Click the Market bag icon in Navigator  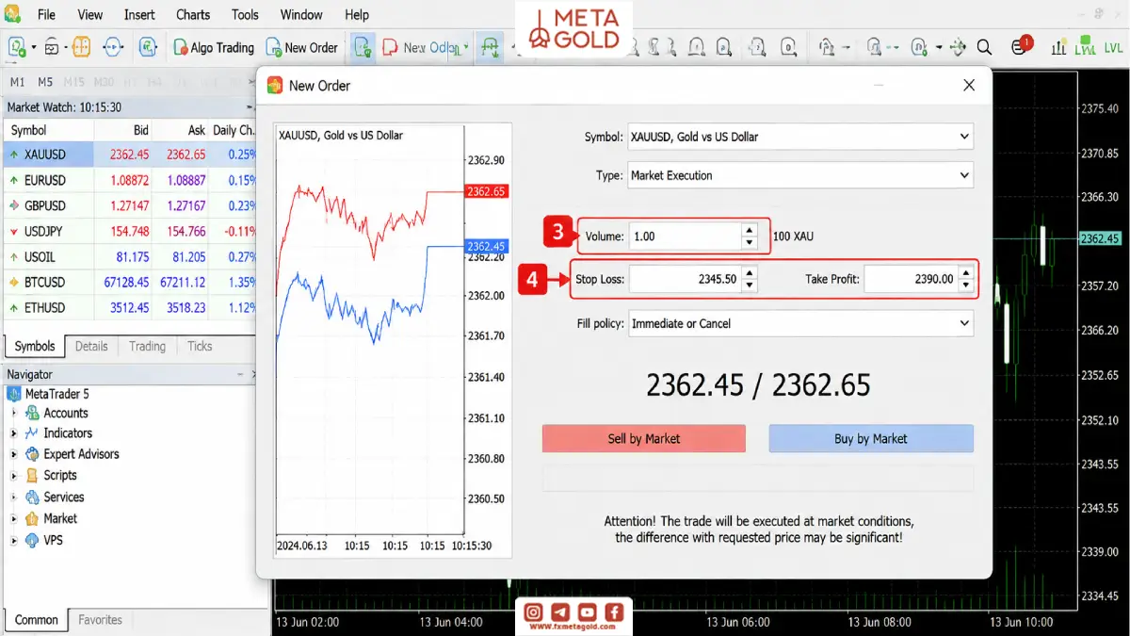pyautogui.click(x=32, y=519)
